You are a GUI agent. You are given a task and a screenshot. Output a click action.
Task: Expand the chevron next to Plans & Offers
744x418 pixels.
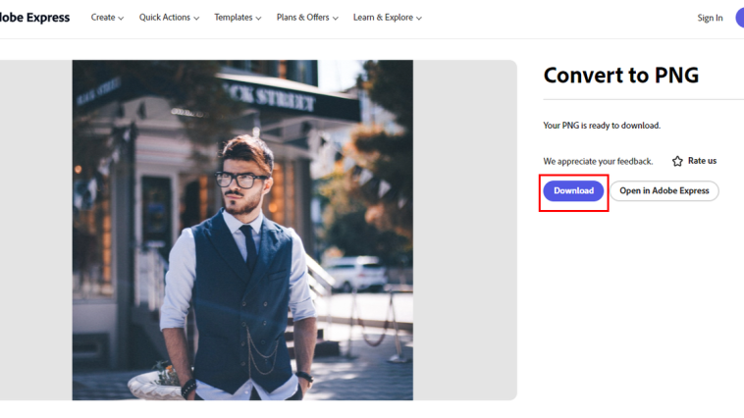(x=335, y=18)
